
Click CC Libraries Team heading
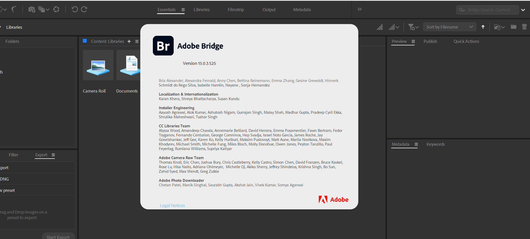(174, 126)
